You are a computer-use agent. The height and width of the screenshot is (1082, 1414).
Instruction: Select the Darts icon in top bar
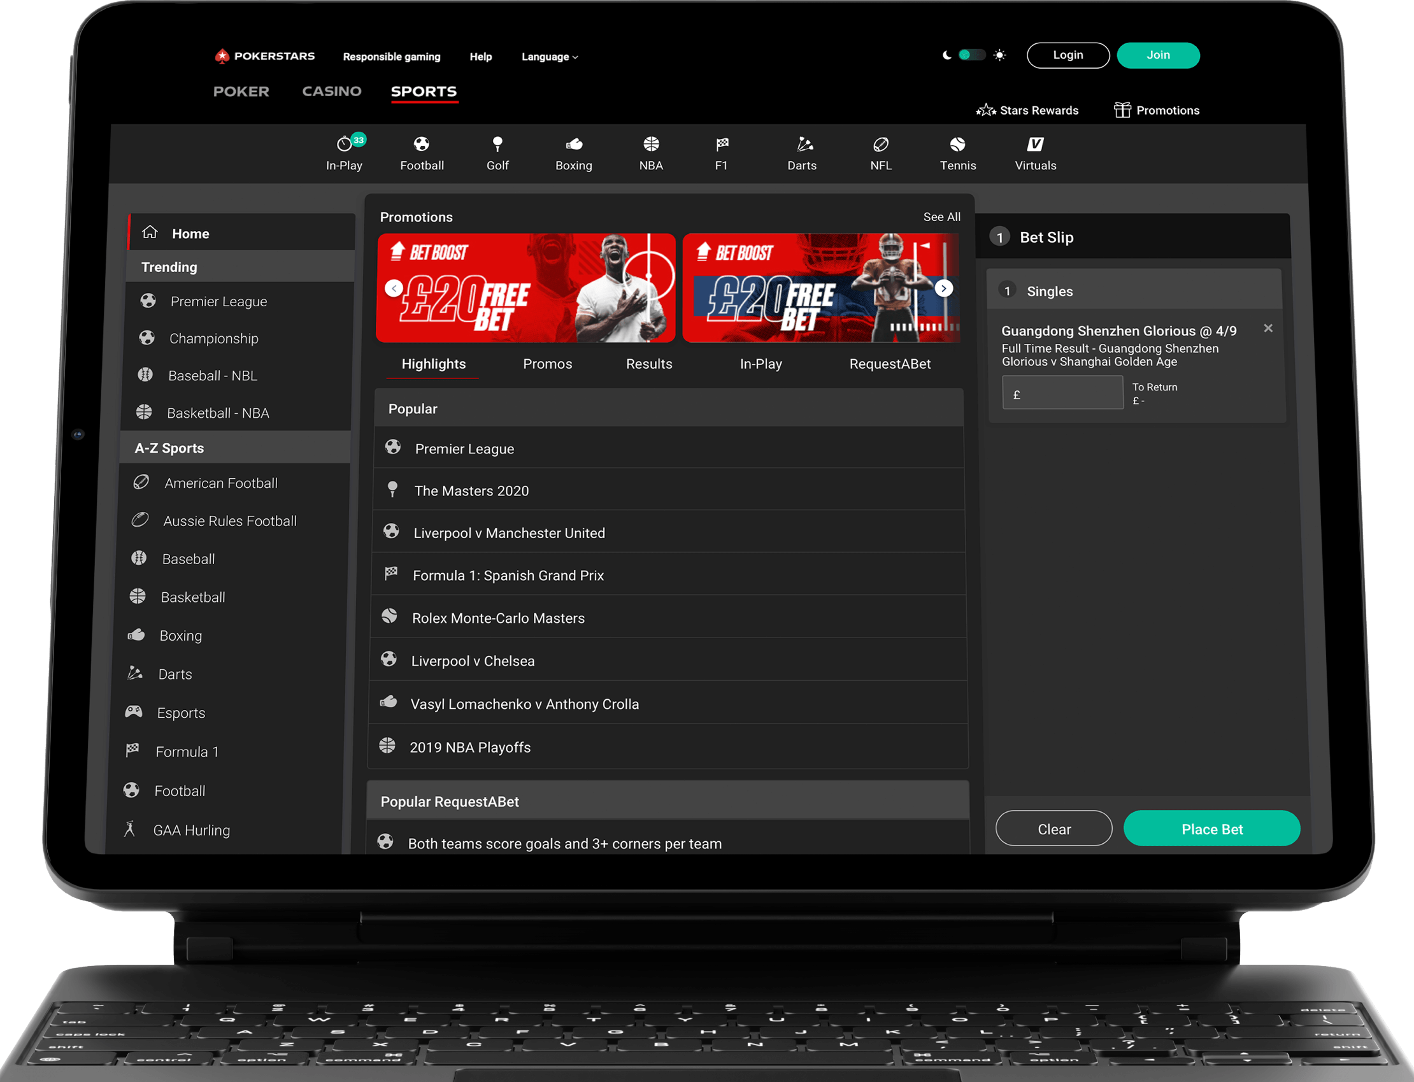[804, 144]
